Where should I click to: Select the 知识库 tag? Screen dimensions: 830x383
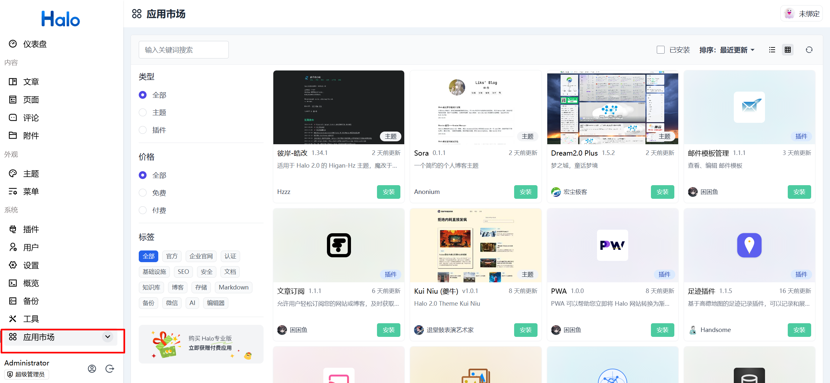coord(151,287)
